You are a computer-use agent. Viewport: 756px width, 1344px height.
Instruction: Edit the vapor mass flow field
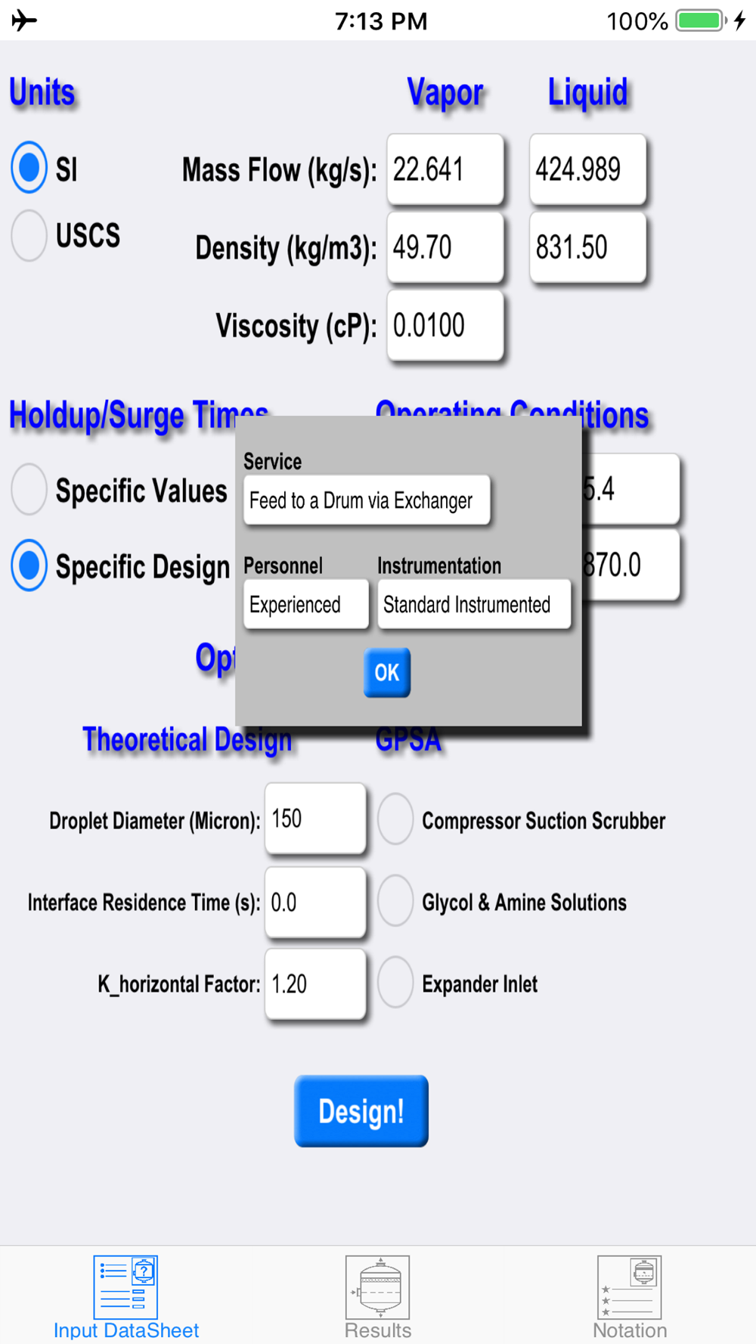tap(445, 169)
